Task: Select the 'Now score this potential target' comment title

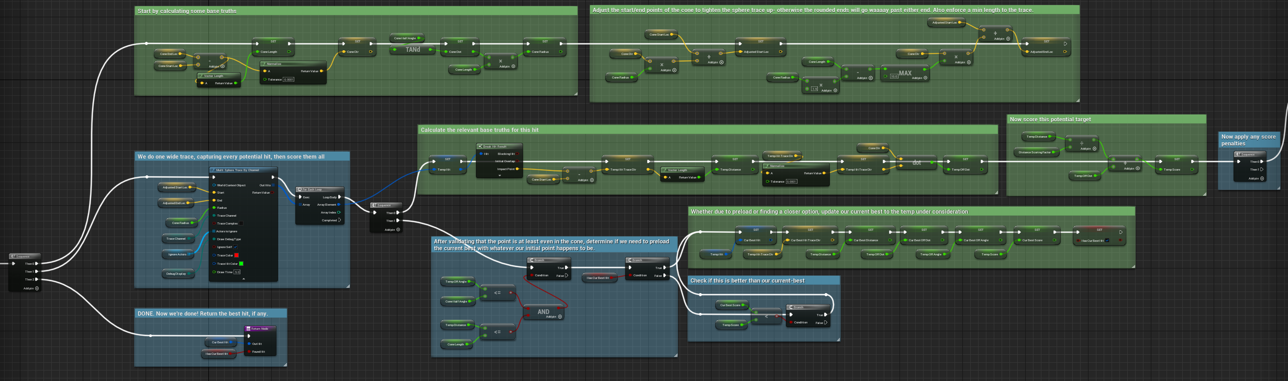Action: pyautogui.click(x=1050, y=119)
